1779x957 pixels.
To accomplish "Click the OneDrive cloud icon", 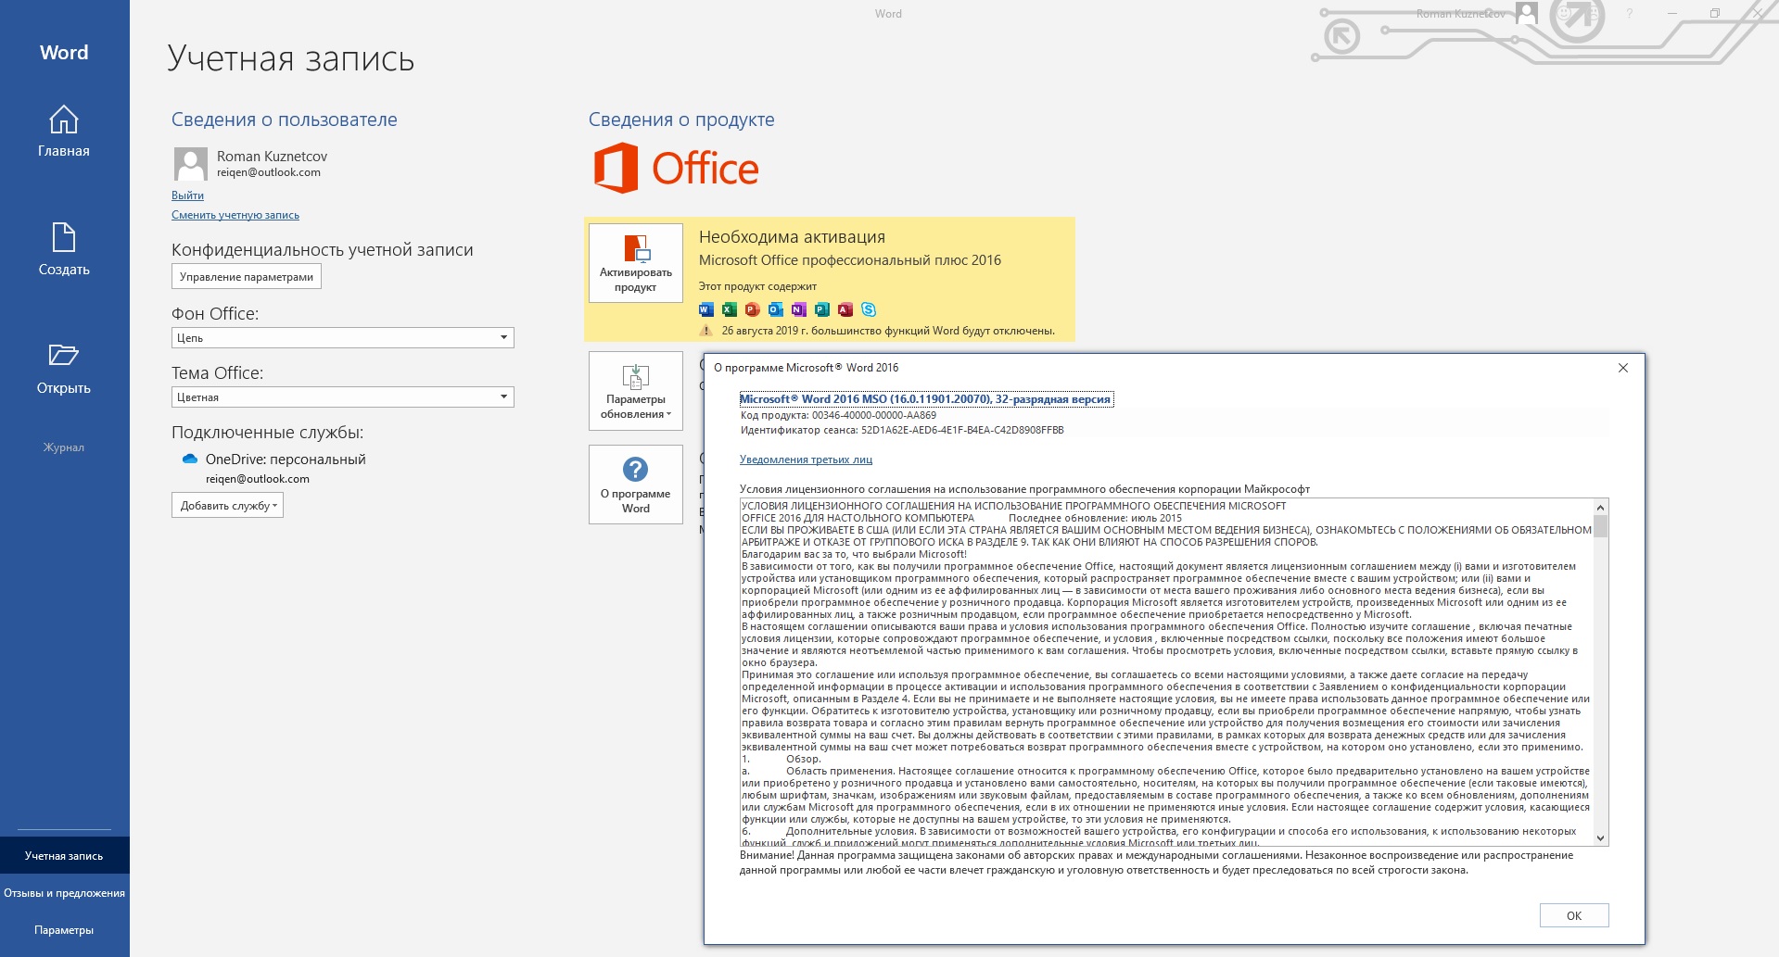I will [190, 460].
